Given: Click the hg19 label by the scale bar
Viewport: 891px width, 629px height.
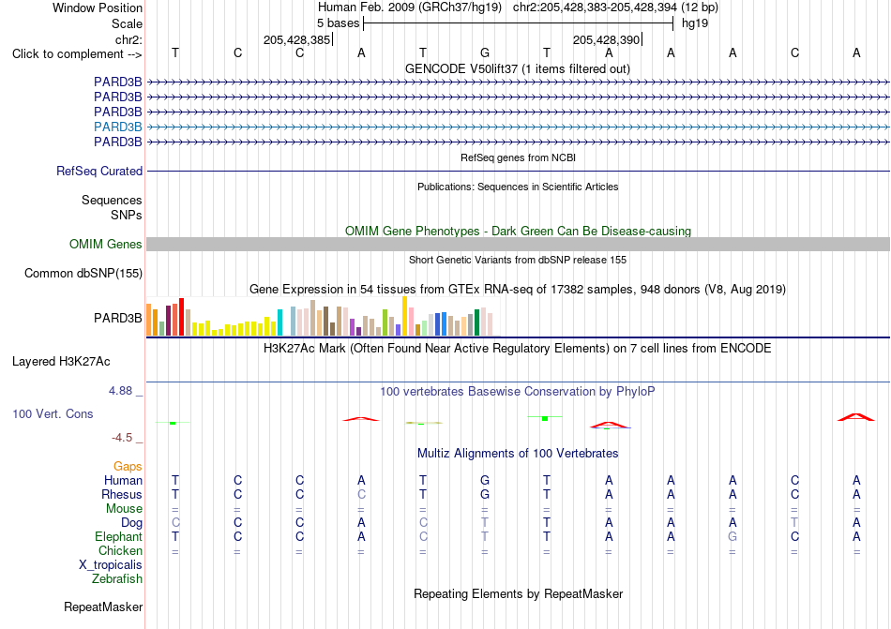Looking at the screenshot, I should (695, 23).
